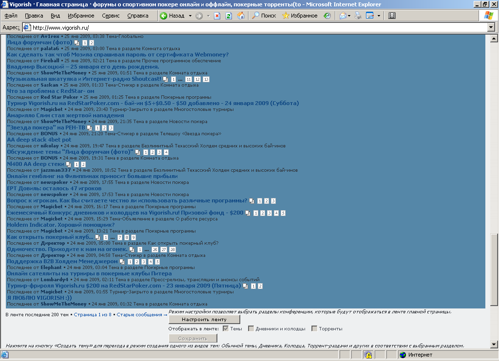The image size is (499, 361).
Task: Open the Сервис menu
Action: coord(111,16)
